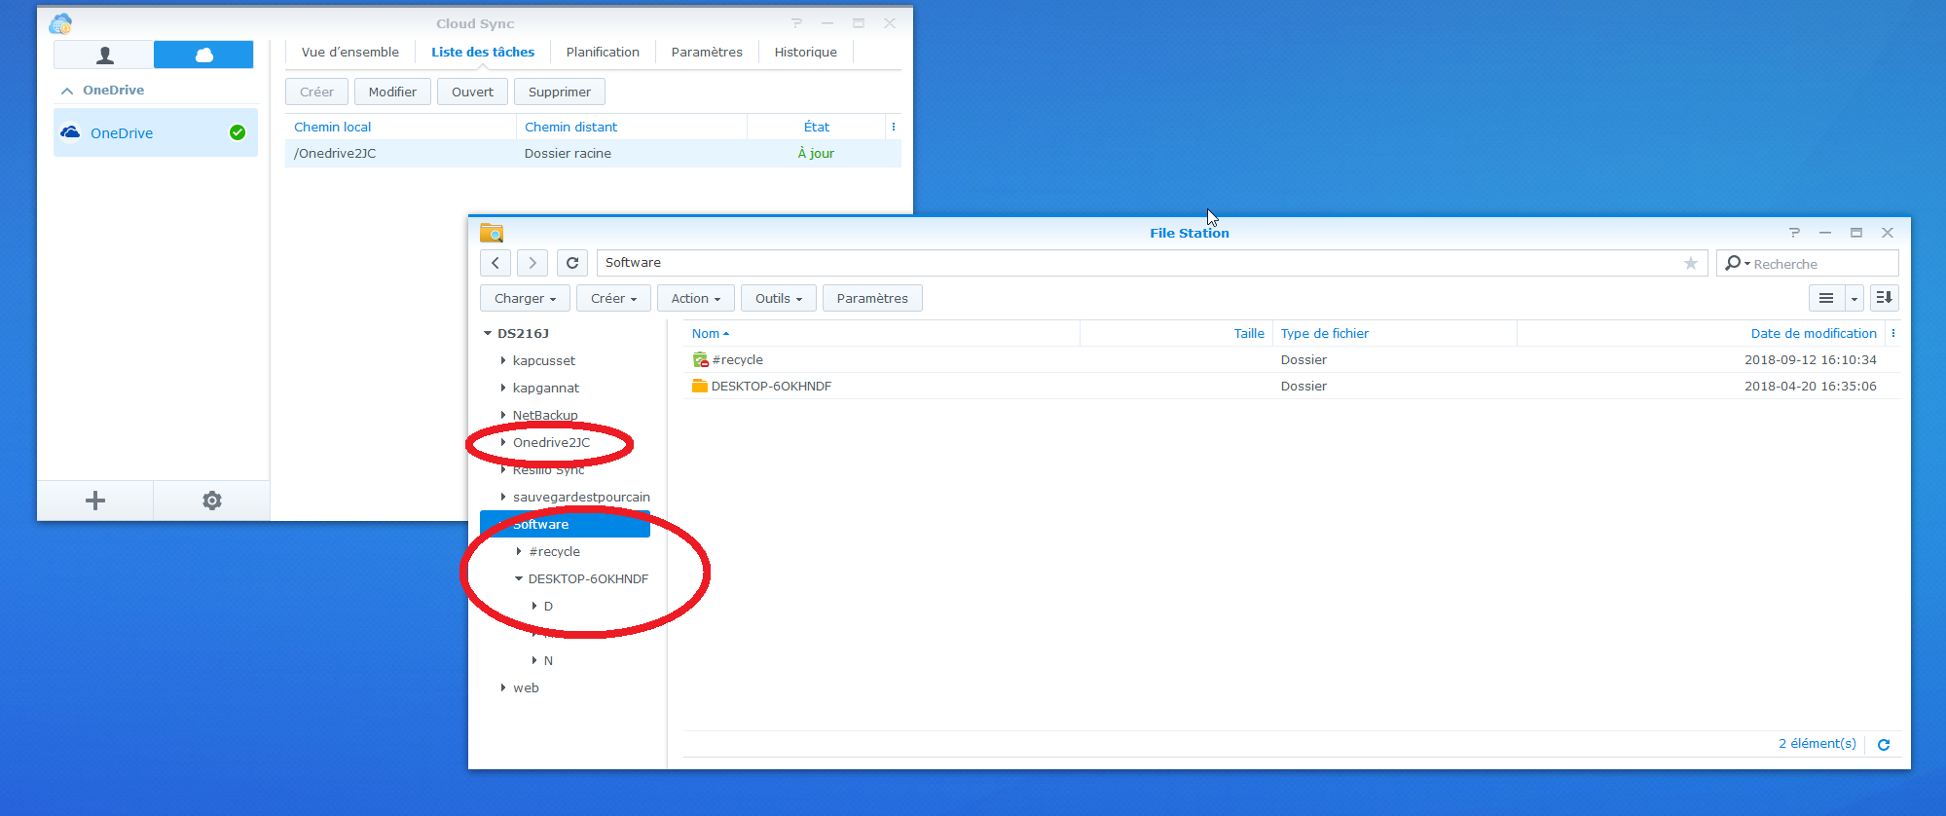Go back in File Station navigation
1946x816 pixels.
[x=496, y=263]
